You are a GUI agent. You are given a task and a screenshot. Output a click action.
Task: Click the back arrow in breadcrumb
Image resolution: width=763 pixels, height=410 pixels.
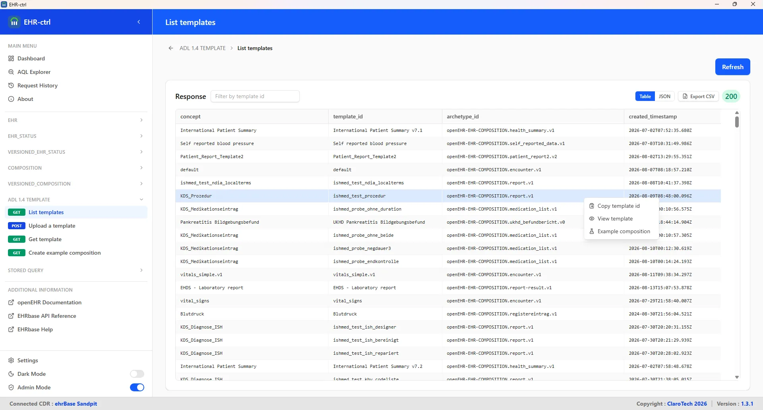[171, 48]
